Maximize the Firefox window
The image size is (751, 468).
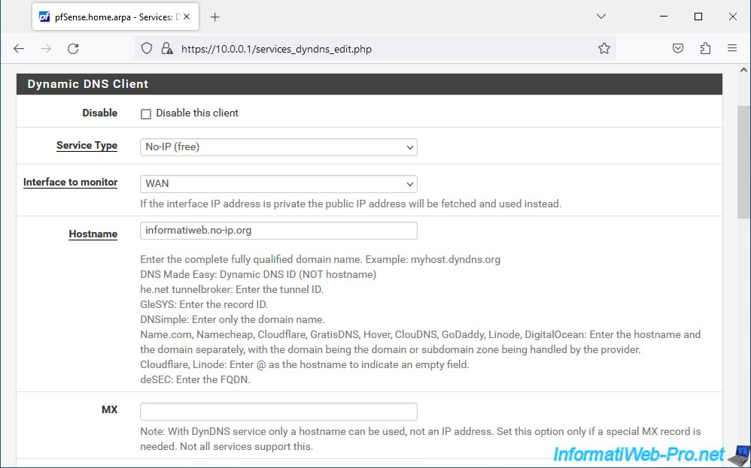click(698, 17)
